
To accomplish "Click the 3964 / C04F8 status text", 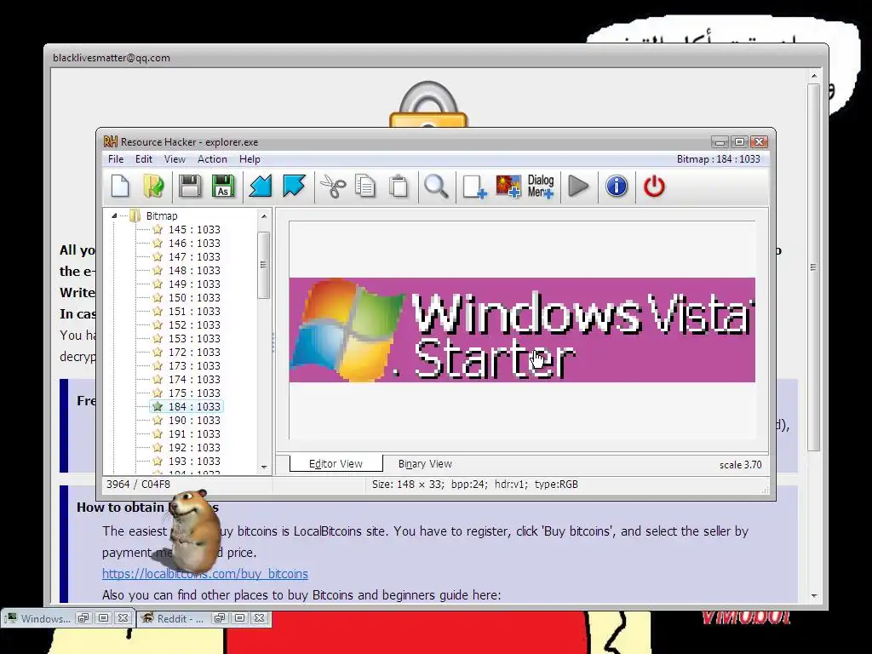I will click(138, 485).
